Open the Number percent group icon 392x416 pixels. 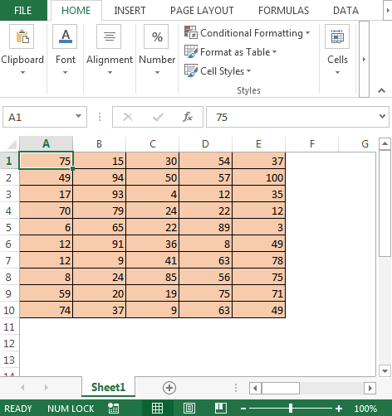156,36
